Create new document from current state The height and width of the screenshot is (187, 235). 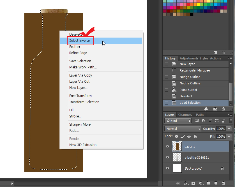(206, 109)
